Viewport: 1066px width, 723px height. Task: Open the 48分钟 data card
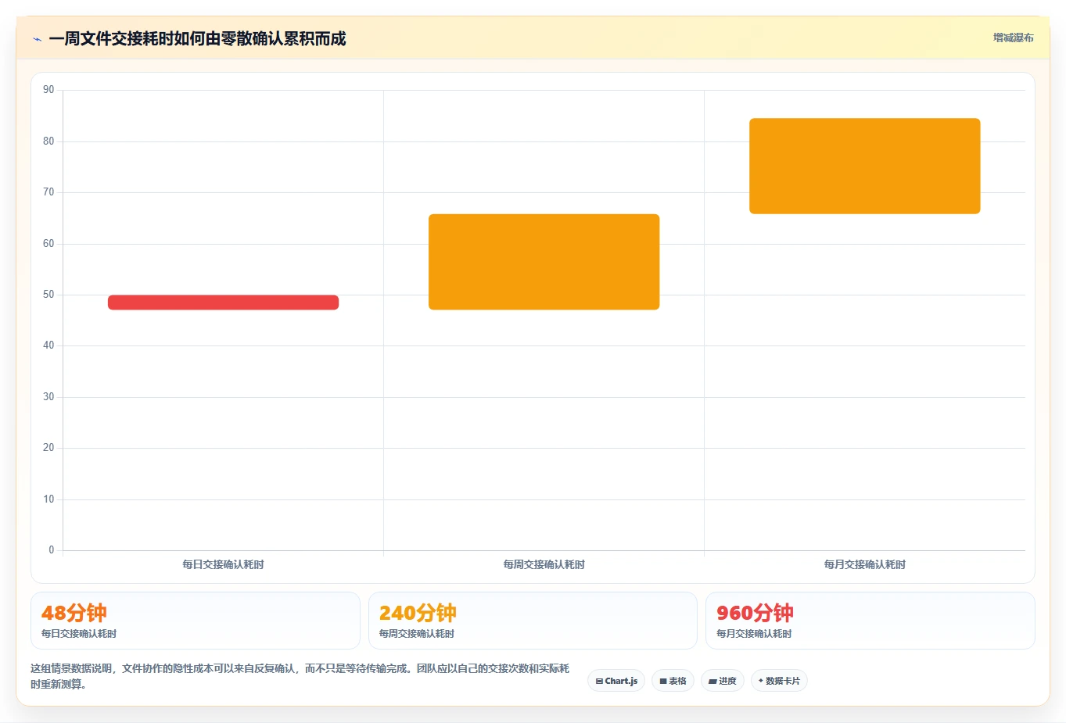tap(195, 621)
